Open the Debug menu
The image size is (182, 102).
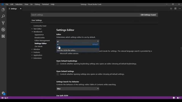click(x=37, y=4)
